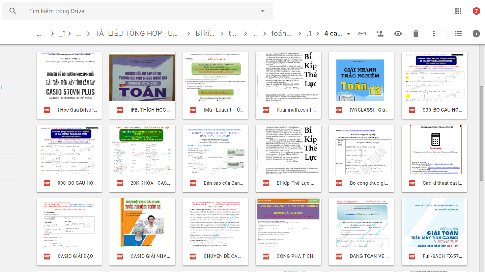The width and height of the screenshot is (485, 272).
Task: Select the THỦ THUẬT CASIO GIẢI NHANH thumbnail
Action: (142, 223)
